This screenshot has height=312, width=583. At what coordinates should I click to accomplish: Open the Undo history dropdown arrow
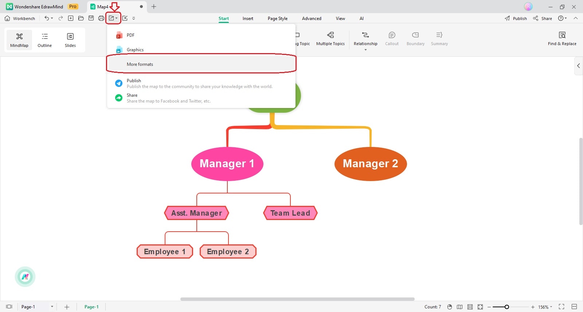[52, 18]
